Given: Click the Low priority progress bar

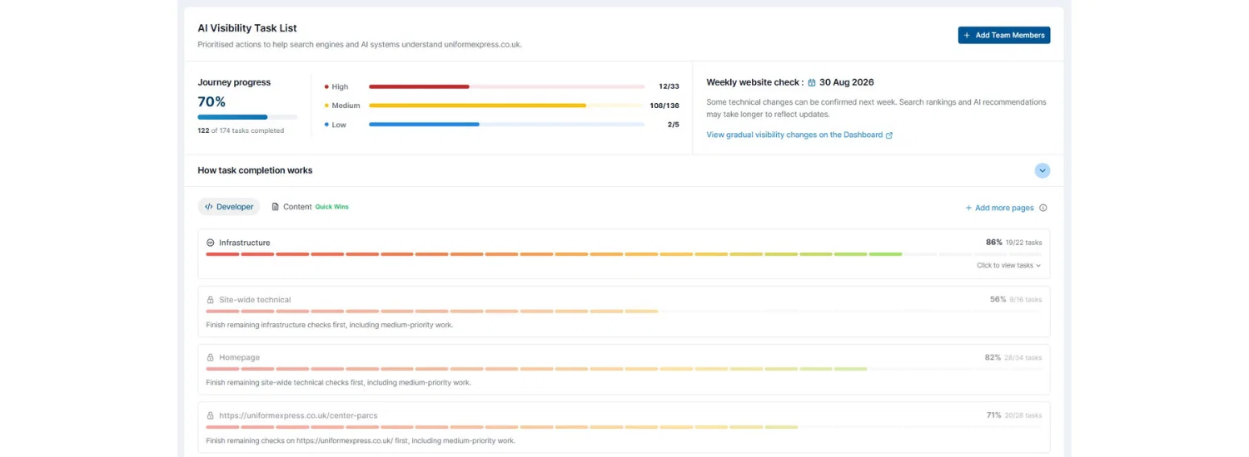Looking at the screenshot, I should [506, 125].
